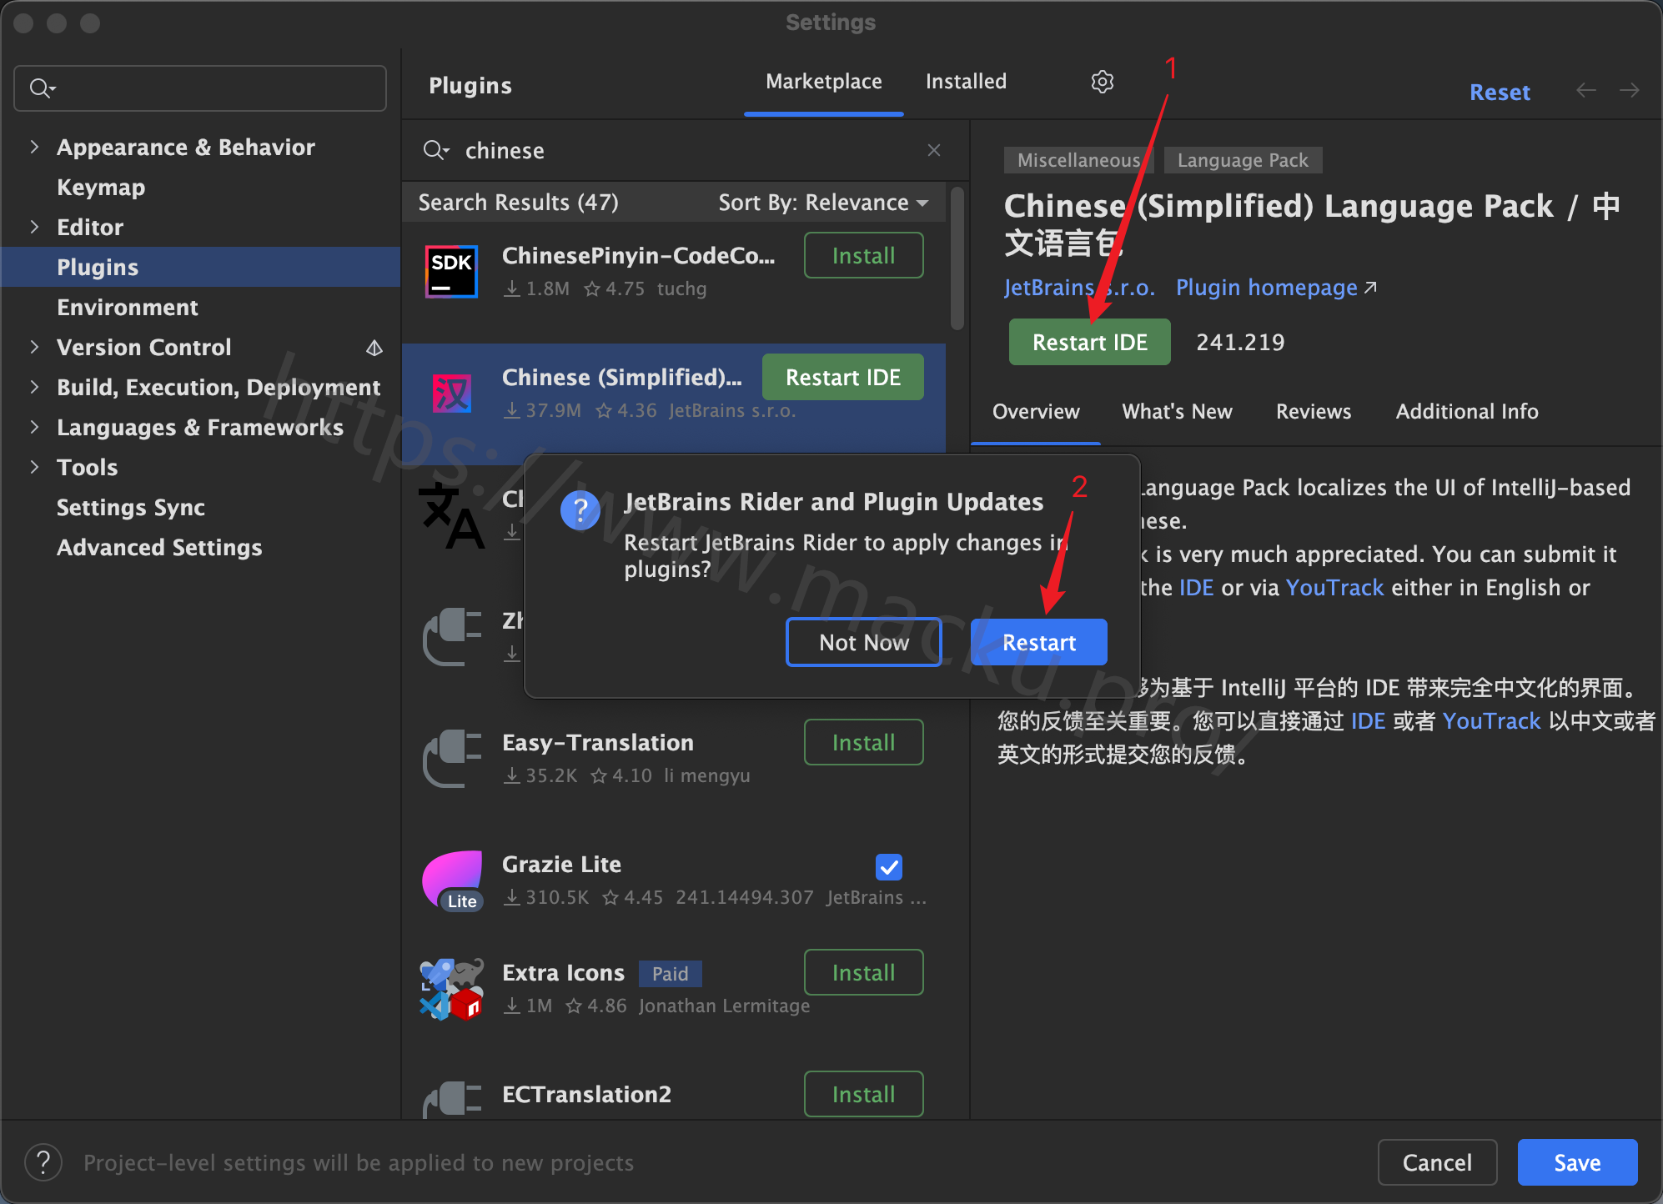Click the ChinesePinyin SDK plugin icon
Viewport: 1663px width, 1204px height.
[x=451, y=272]
